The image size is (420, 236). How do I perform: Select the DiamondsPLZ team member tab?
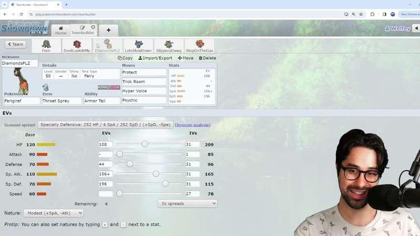click(108, 46)
